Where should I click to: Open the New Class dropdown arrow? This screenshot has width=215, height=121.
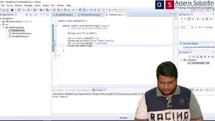[x=61, y=10]
